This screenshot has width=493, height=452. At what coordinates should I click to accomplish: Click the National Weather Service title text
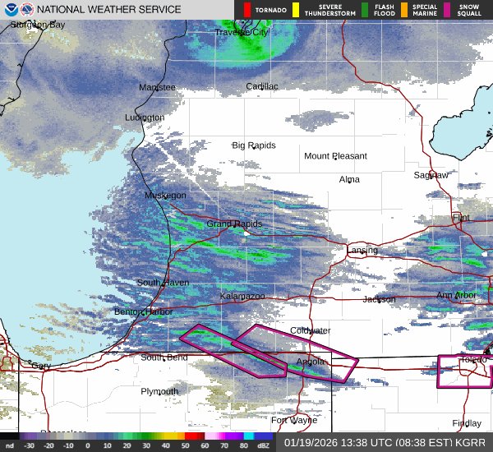[x=108, y=10]
